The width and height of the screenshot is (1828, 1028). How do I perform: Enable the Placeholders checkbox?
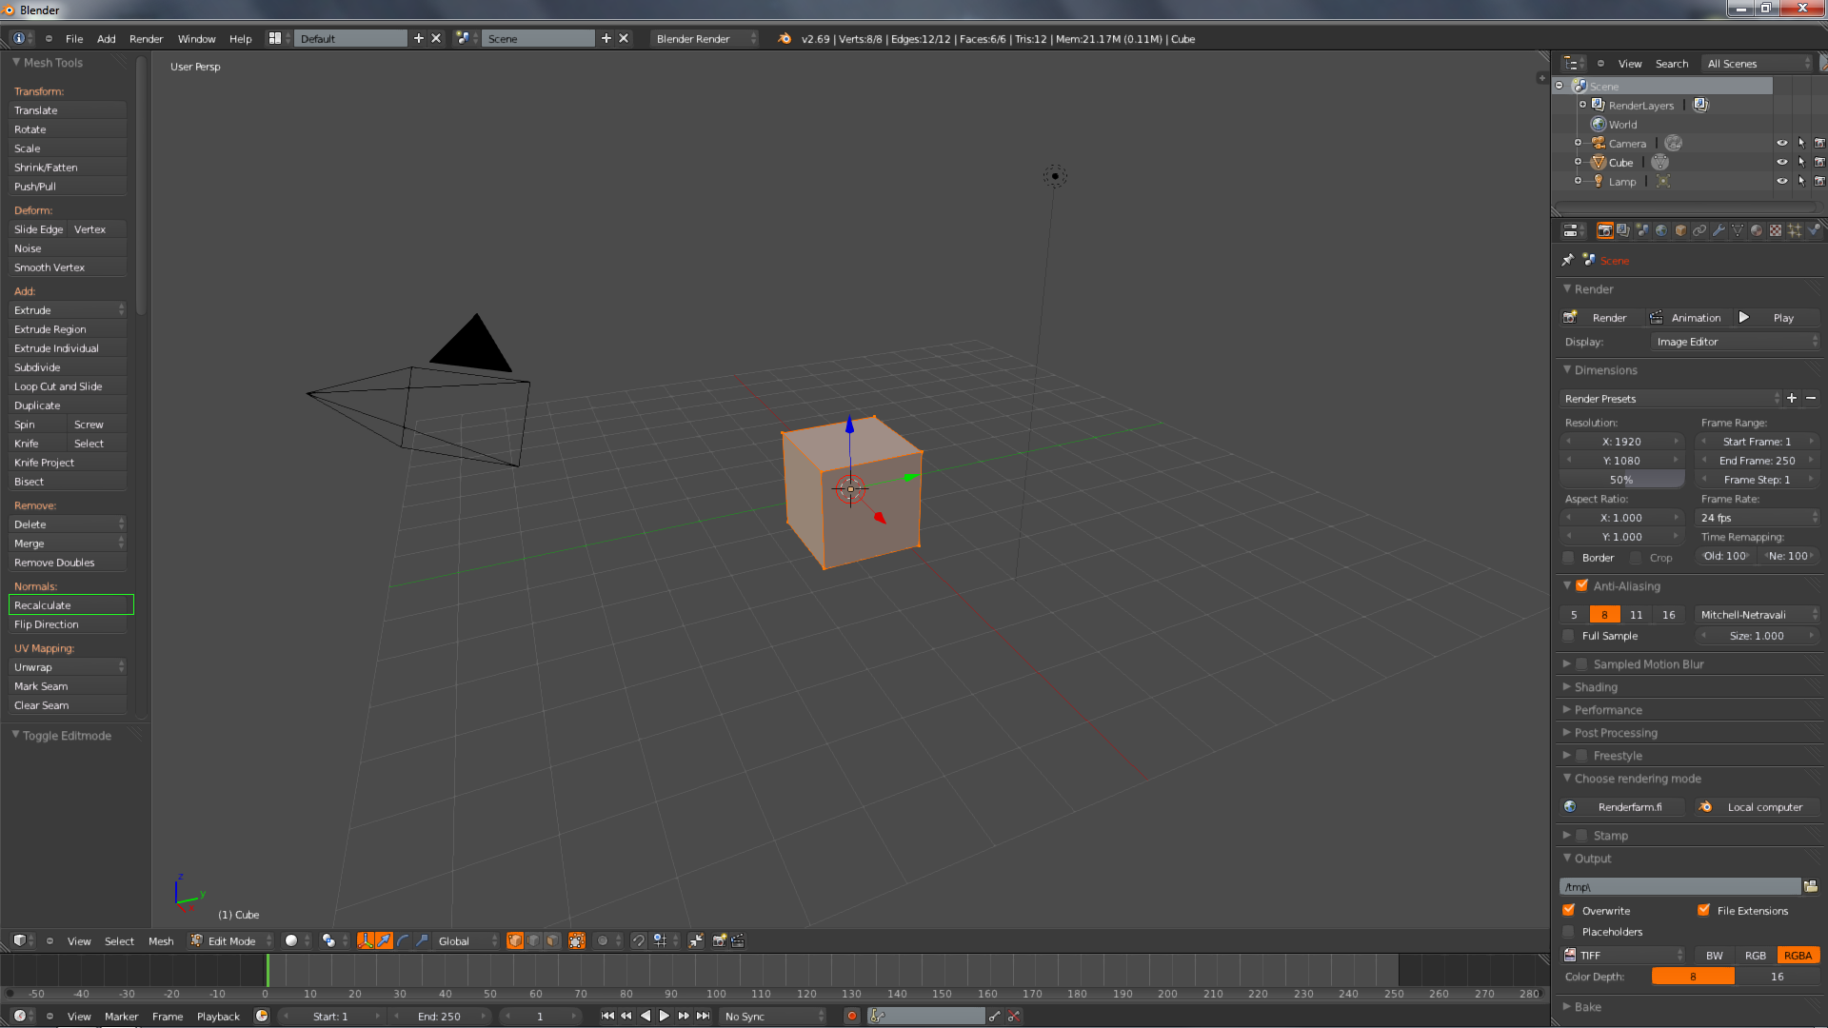click(1569, 931)
